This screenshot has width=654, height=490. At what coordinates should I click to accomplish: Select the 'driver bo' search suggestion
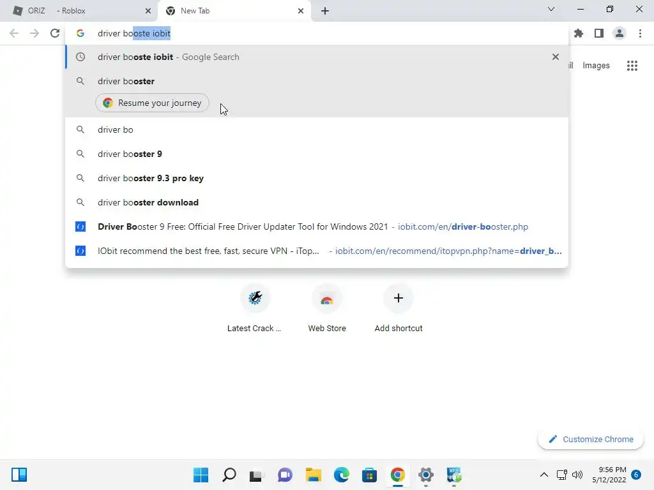pyautogui.click(x=317, y=130)
